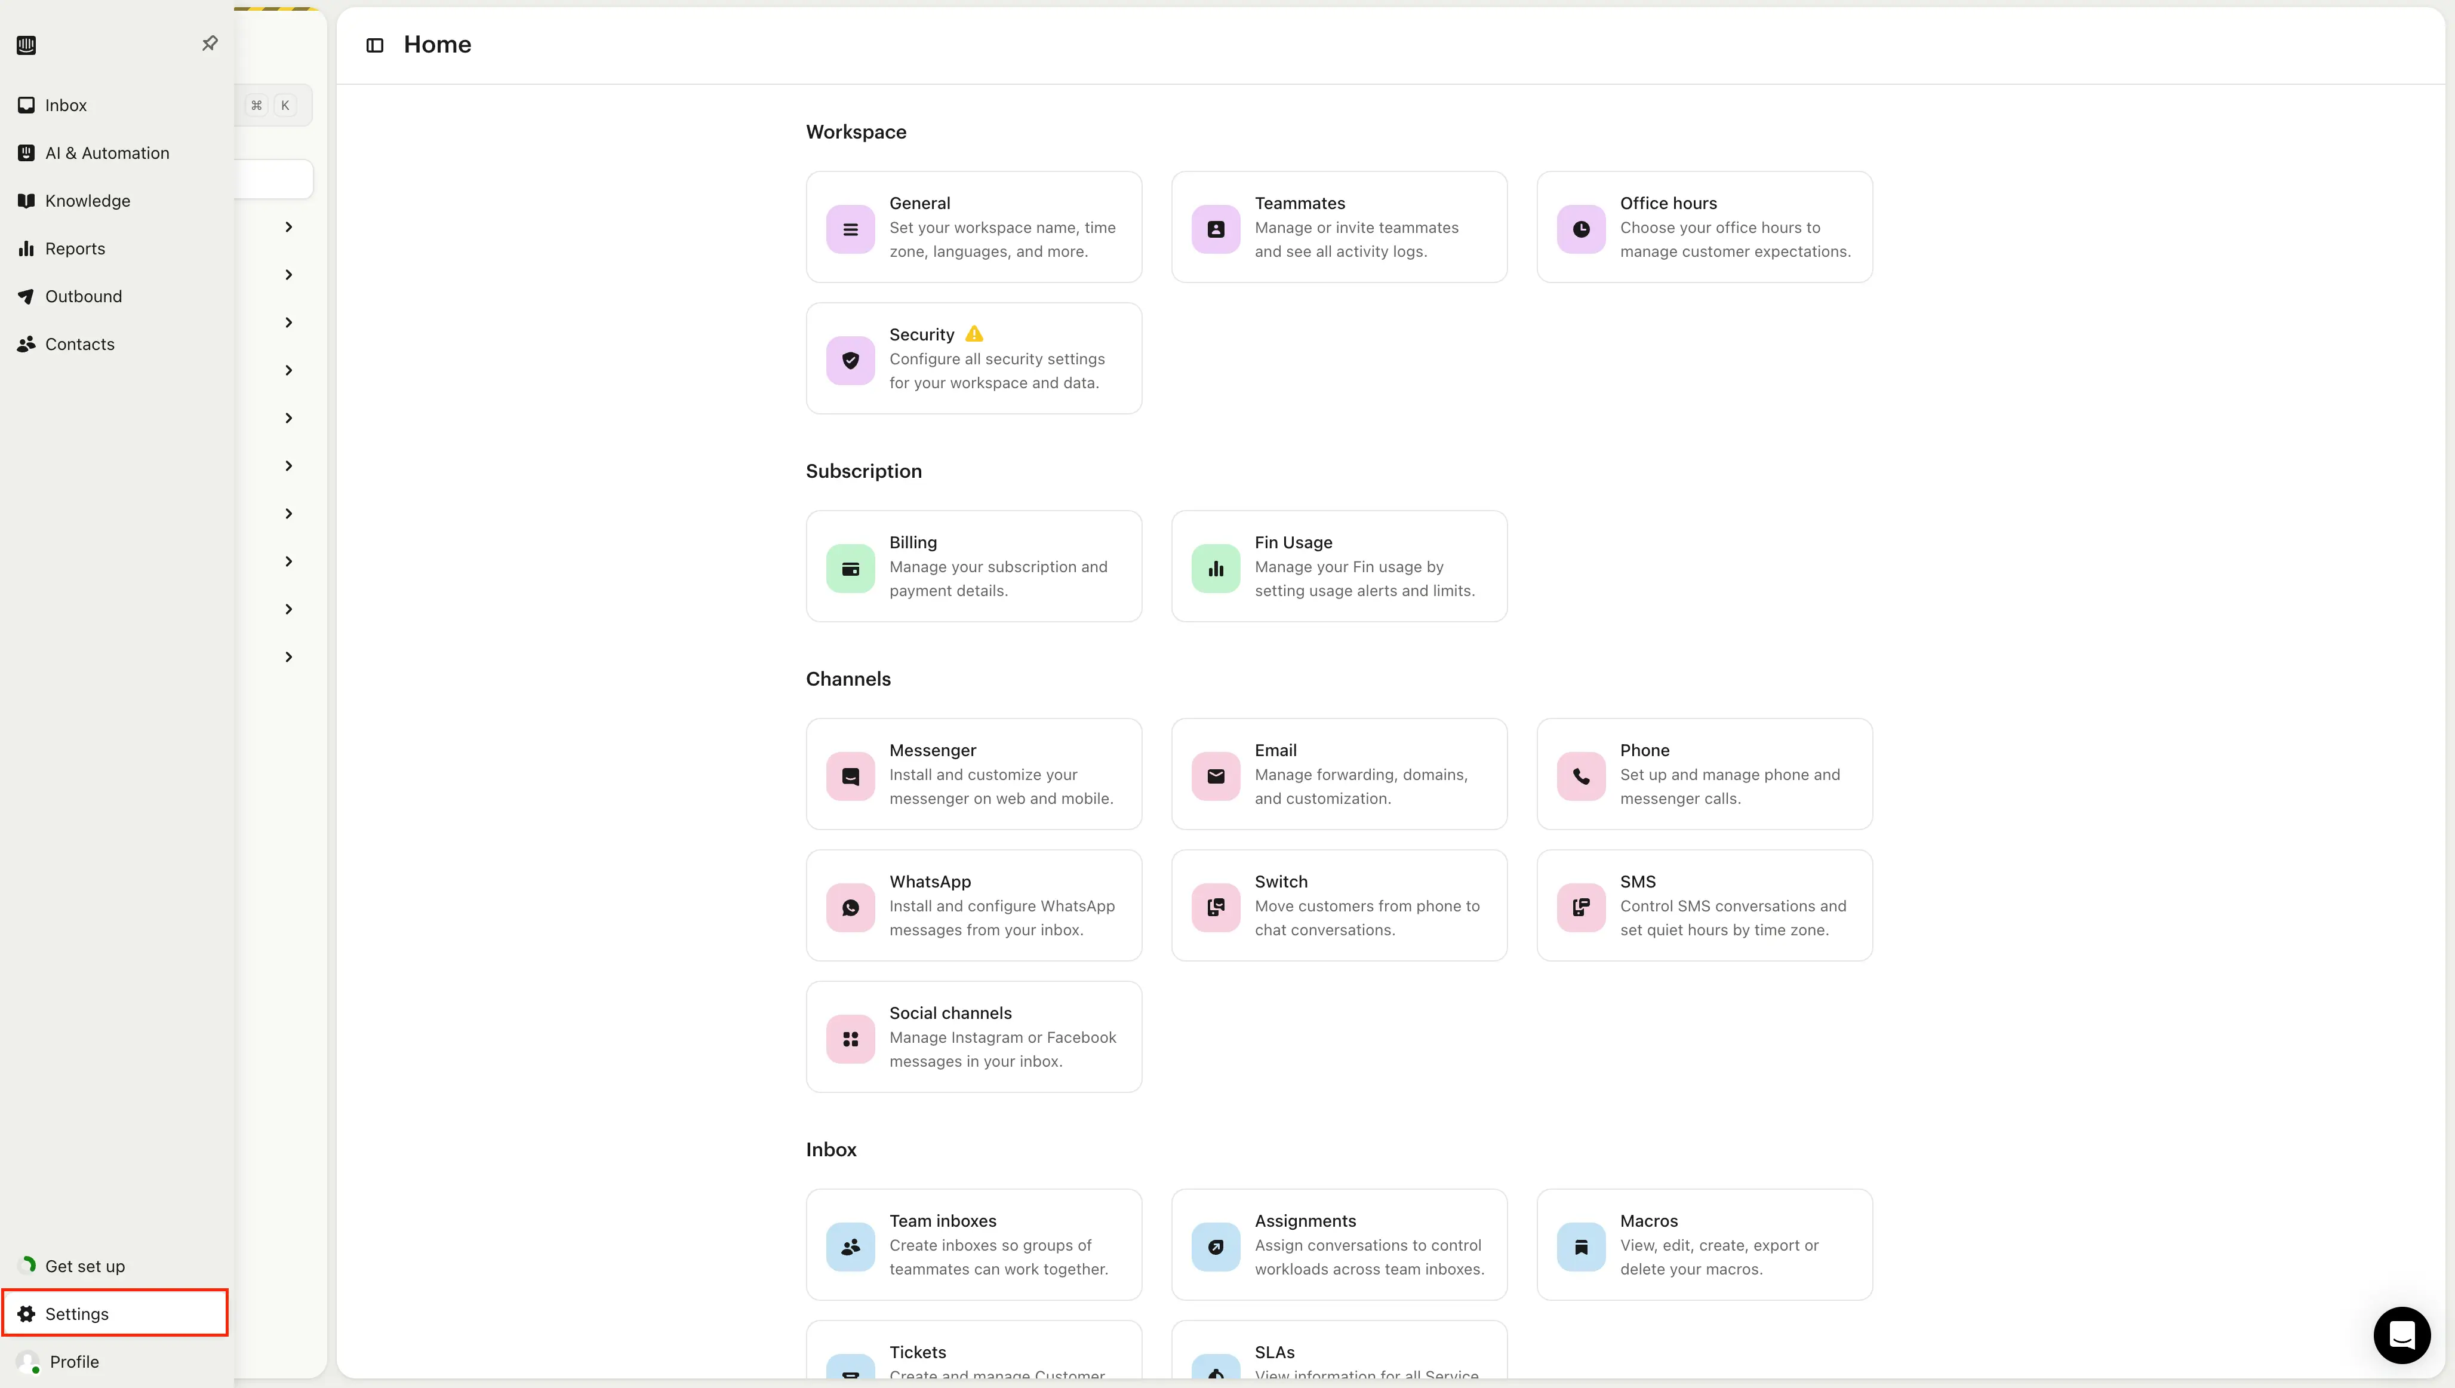Image resolution: width=2455 pixels, height=1388 pixels.
Task: Open the Teammates settings card
Action: [1338, 227]
